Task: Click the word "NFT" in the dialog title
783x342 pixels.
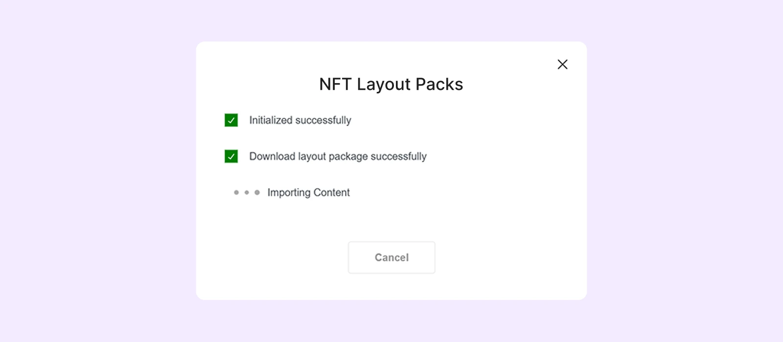Action: tap(335, 85)
